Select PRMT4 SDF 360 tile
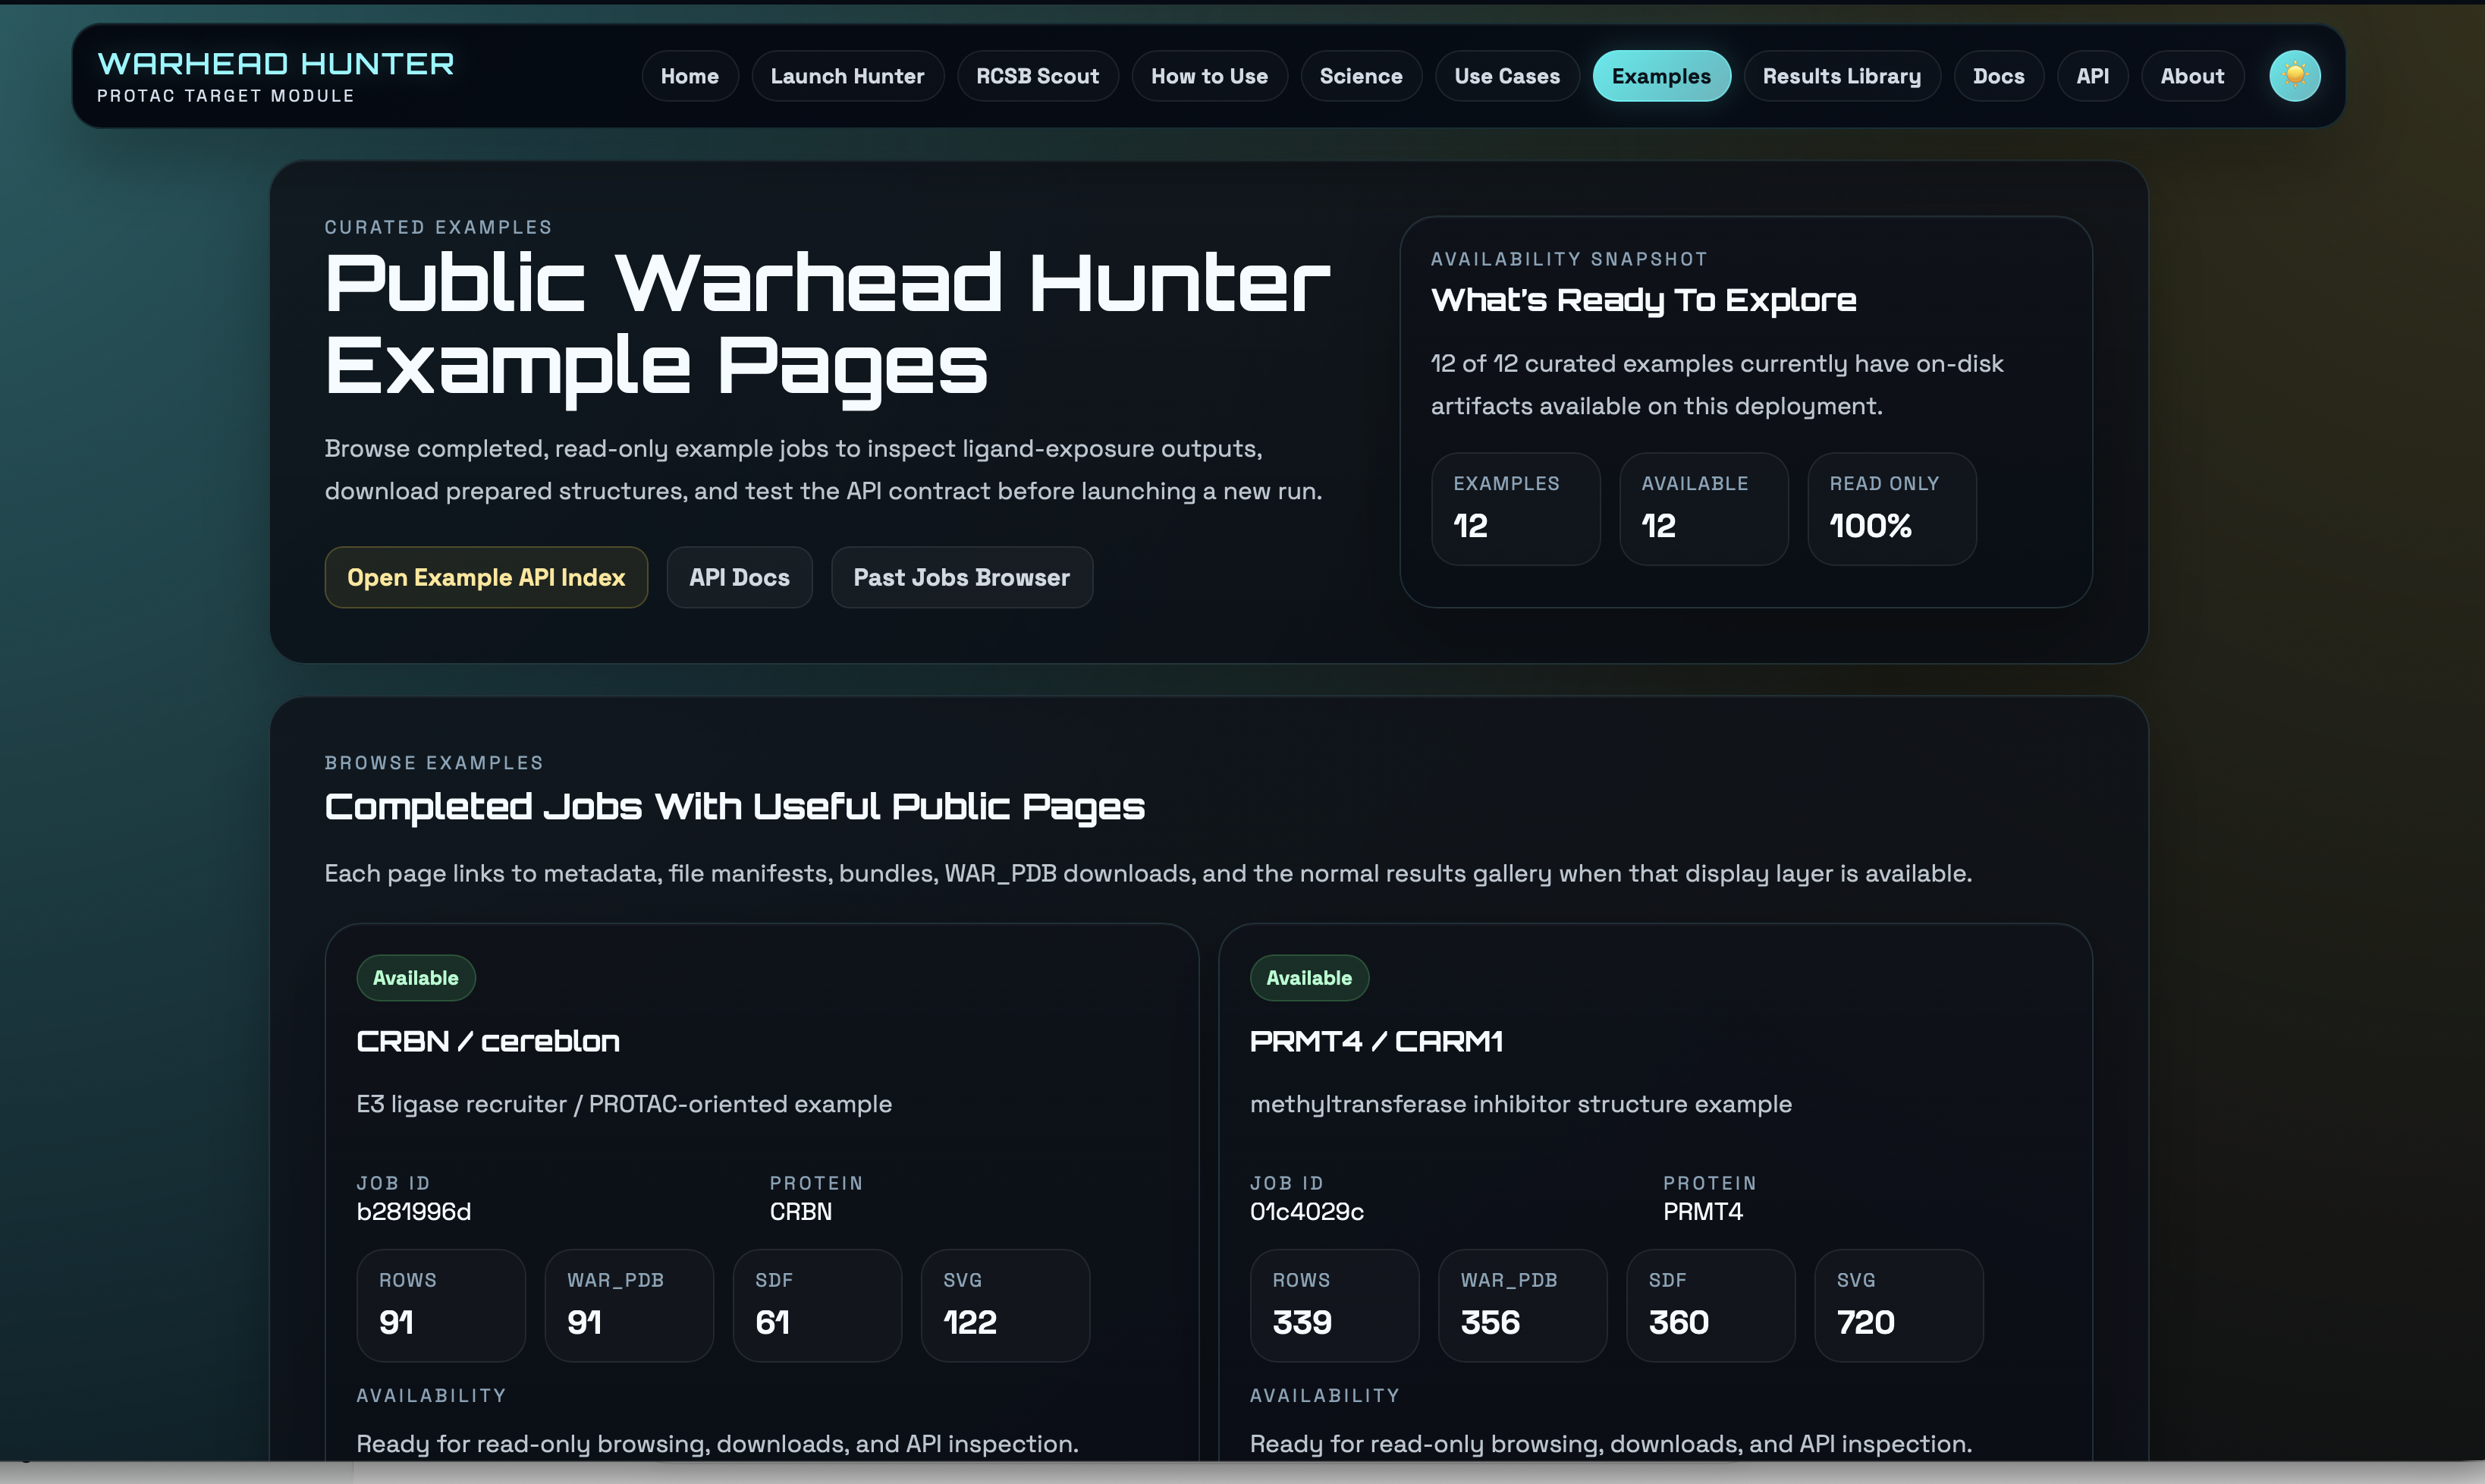Screen dimensions: 2485x1484 pyautogui.click(x=1711, y=1305)
